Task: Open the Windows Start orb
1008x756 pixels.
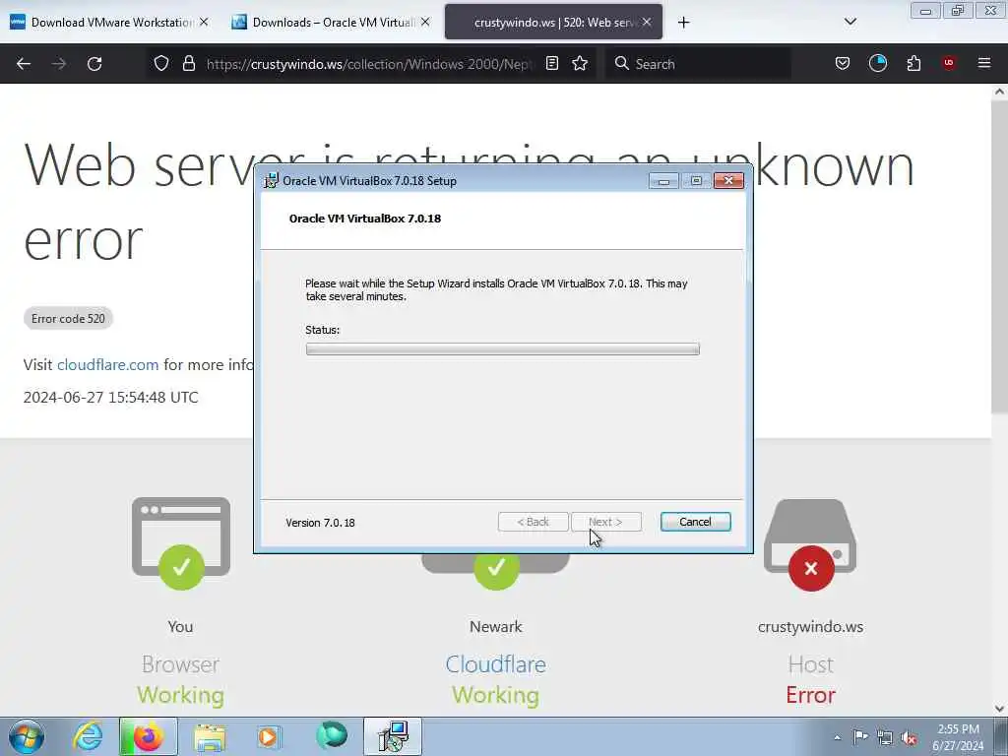Action: 27,736
